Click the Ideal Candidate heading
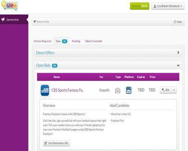Image resolution: width=188 pixels, height=151 pixels. [119, 105]
